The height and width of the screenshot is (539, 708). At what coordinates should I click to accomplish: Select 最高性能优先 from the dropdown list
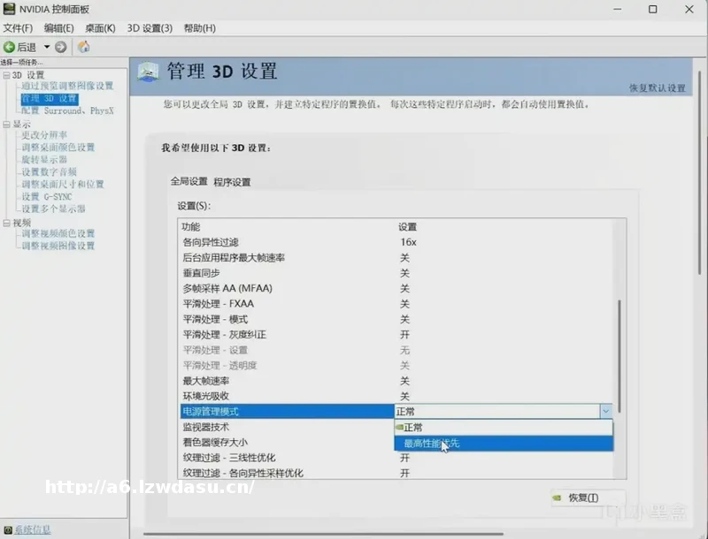coord(432,444)
